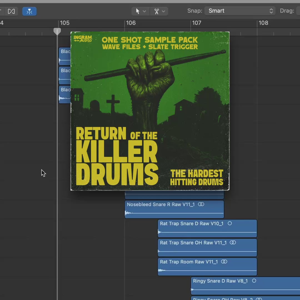Open the Snap dropdown set to Smart
This screenshot has width=300, height=300.
pyautogui.click(x=240, y=11)
